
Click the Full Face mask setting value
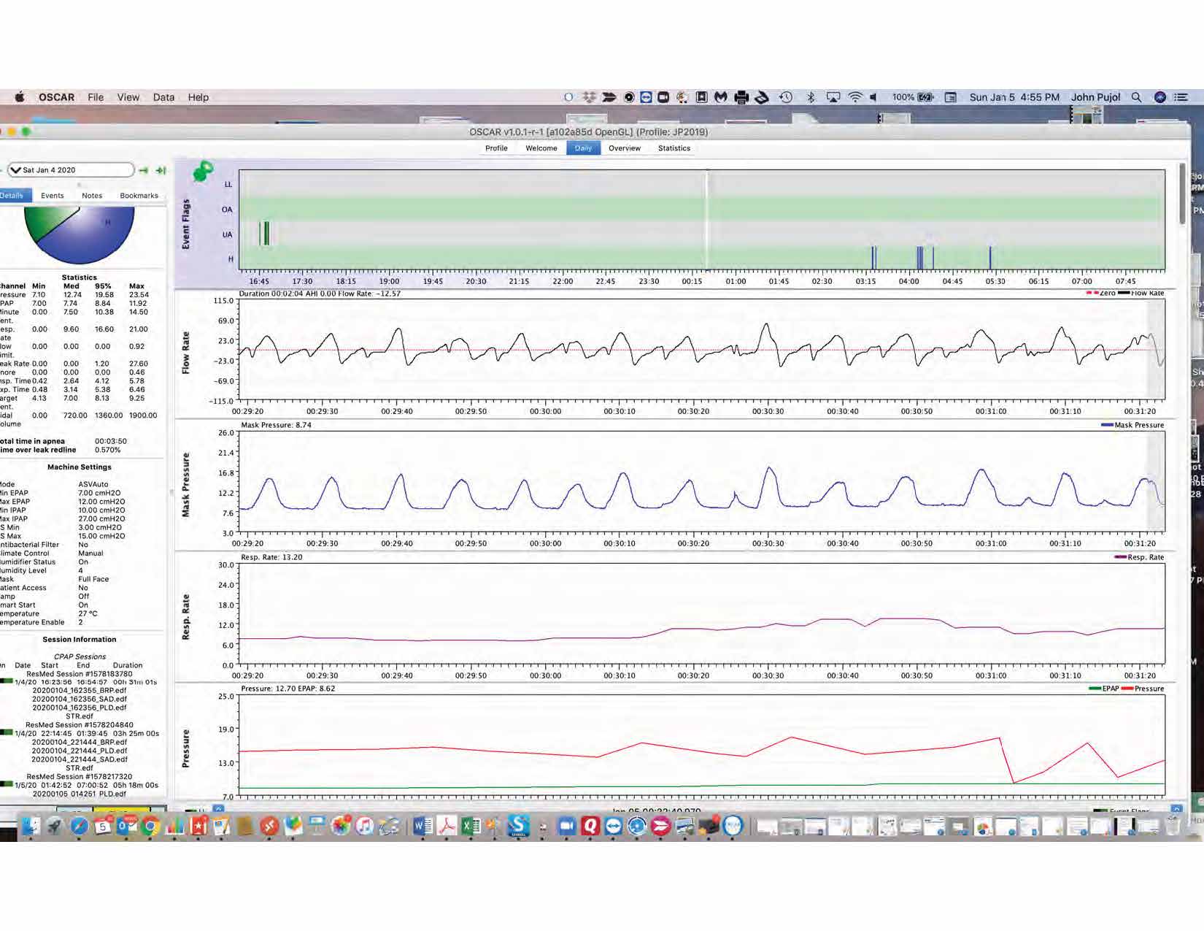tap(93, 579)
